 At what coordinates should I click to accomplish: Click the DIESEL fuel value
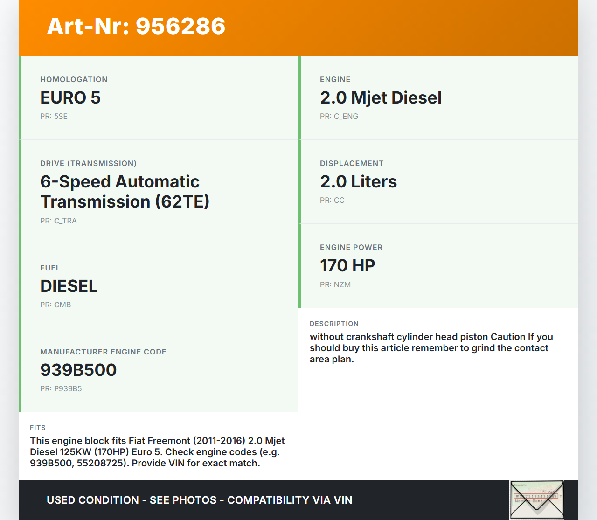click(69, 286)
